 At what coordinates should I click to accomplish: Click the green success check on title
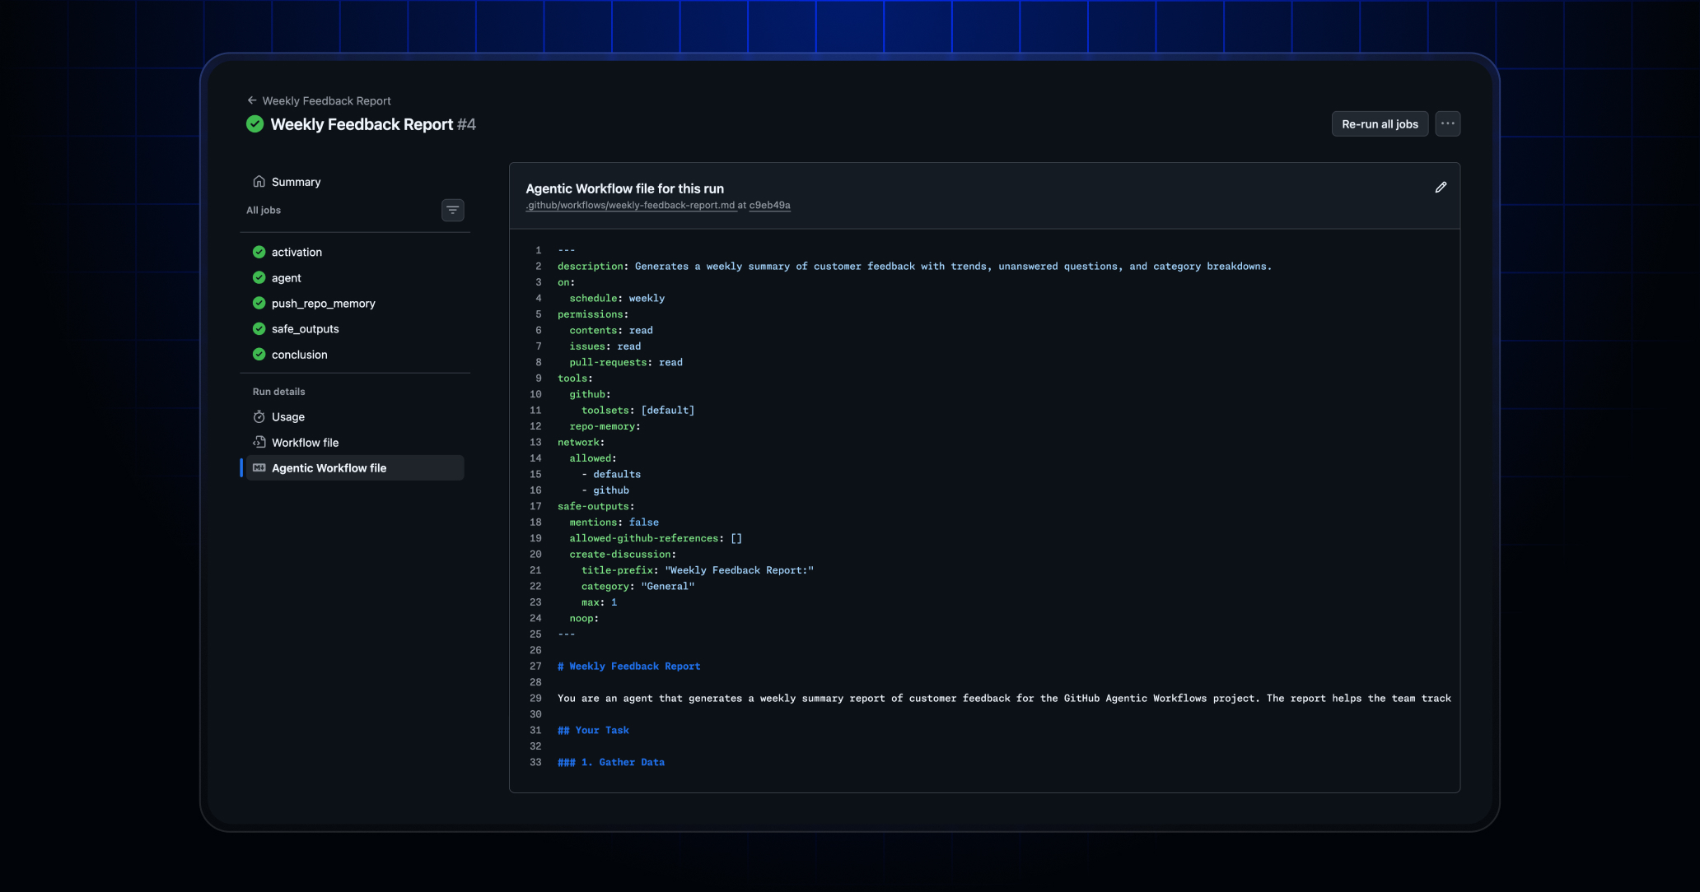pyautogui.click(x=255, y=124)
